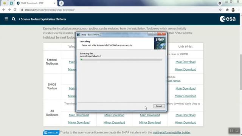Image resolution: width=242 pixels, height=136 pixels.
Task: Click the pause button in video overlay
Action: 231,131
